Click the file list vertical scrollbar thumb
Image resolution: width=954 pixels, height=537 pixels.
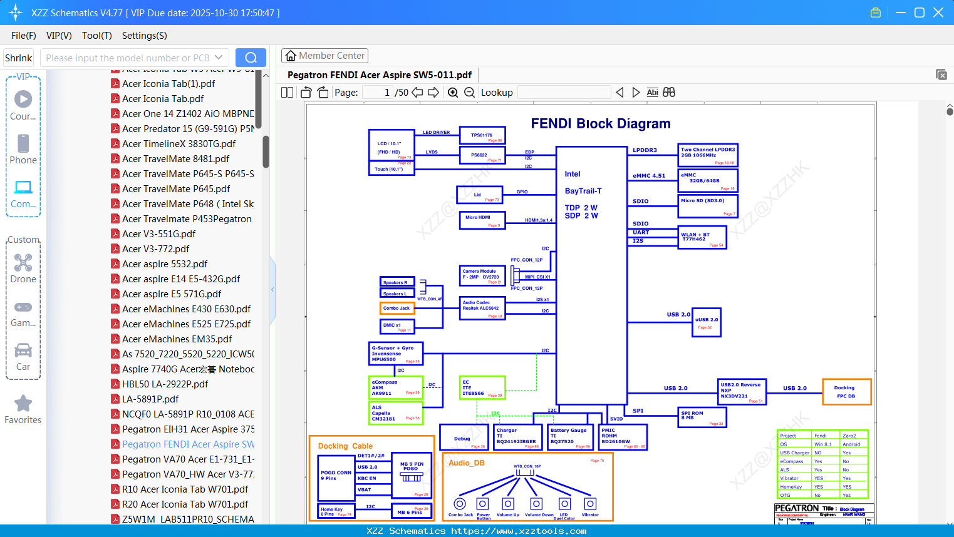pyautogui.click(x=266, y=151)
